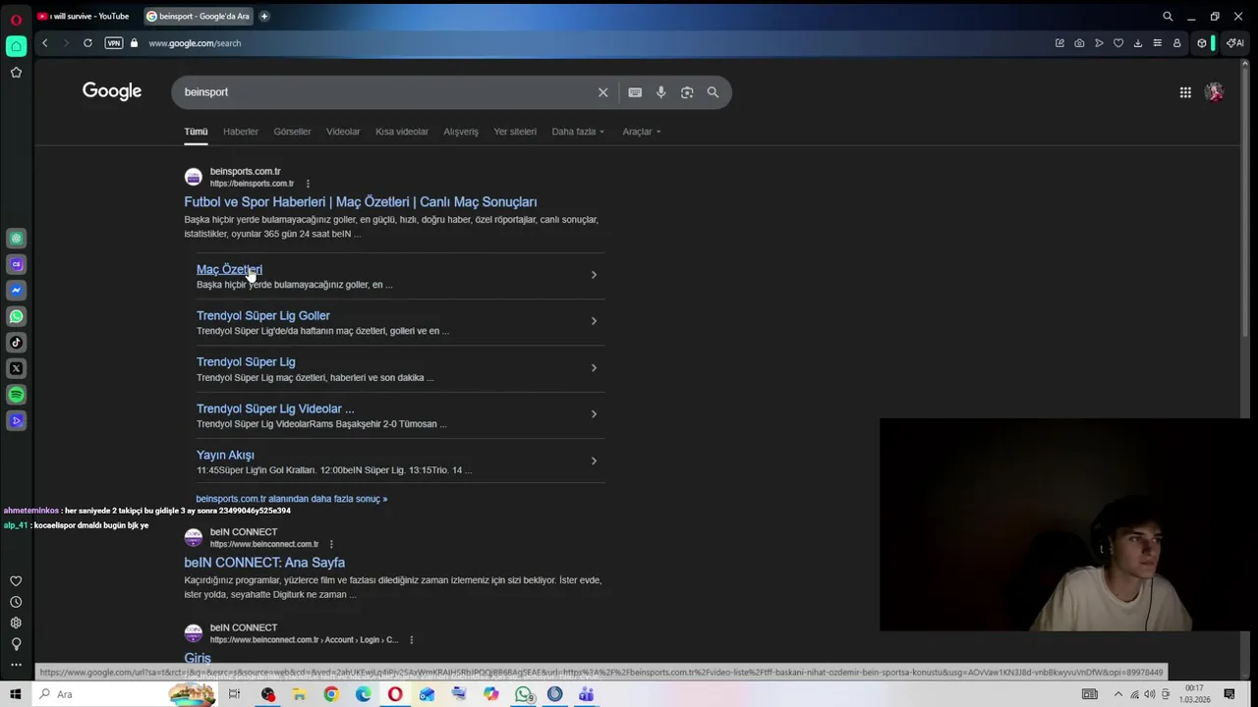1258x707 pixels.
Task: Click the Google logo
Action: (x=112, y=91)
